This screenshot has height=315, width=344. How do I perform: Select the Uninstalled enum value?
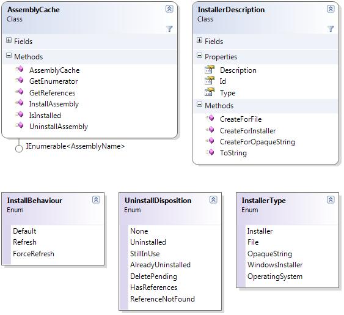148,242
